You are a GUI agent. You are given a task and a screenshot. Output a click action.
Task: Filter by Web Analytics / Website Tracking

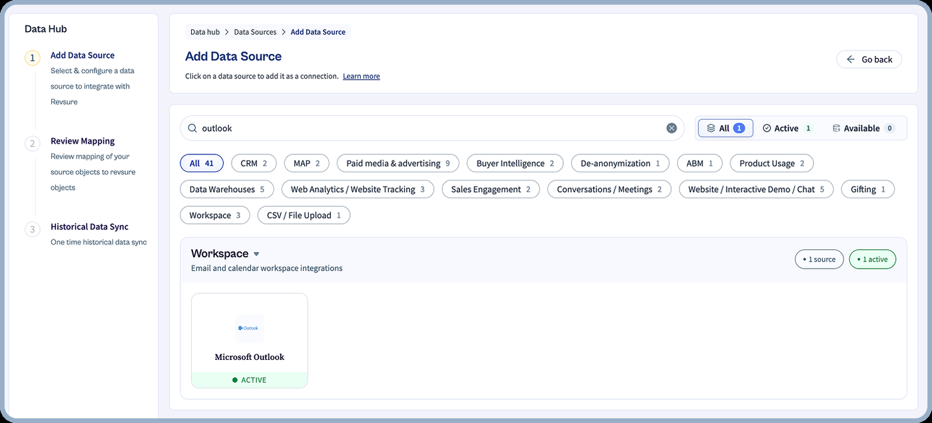tap(357, 190)
